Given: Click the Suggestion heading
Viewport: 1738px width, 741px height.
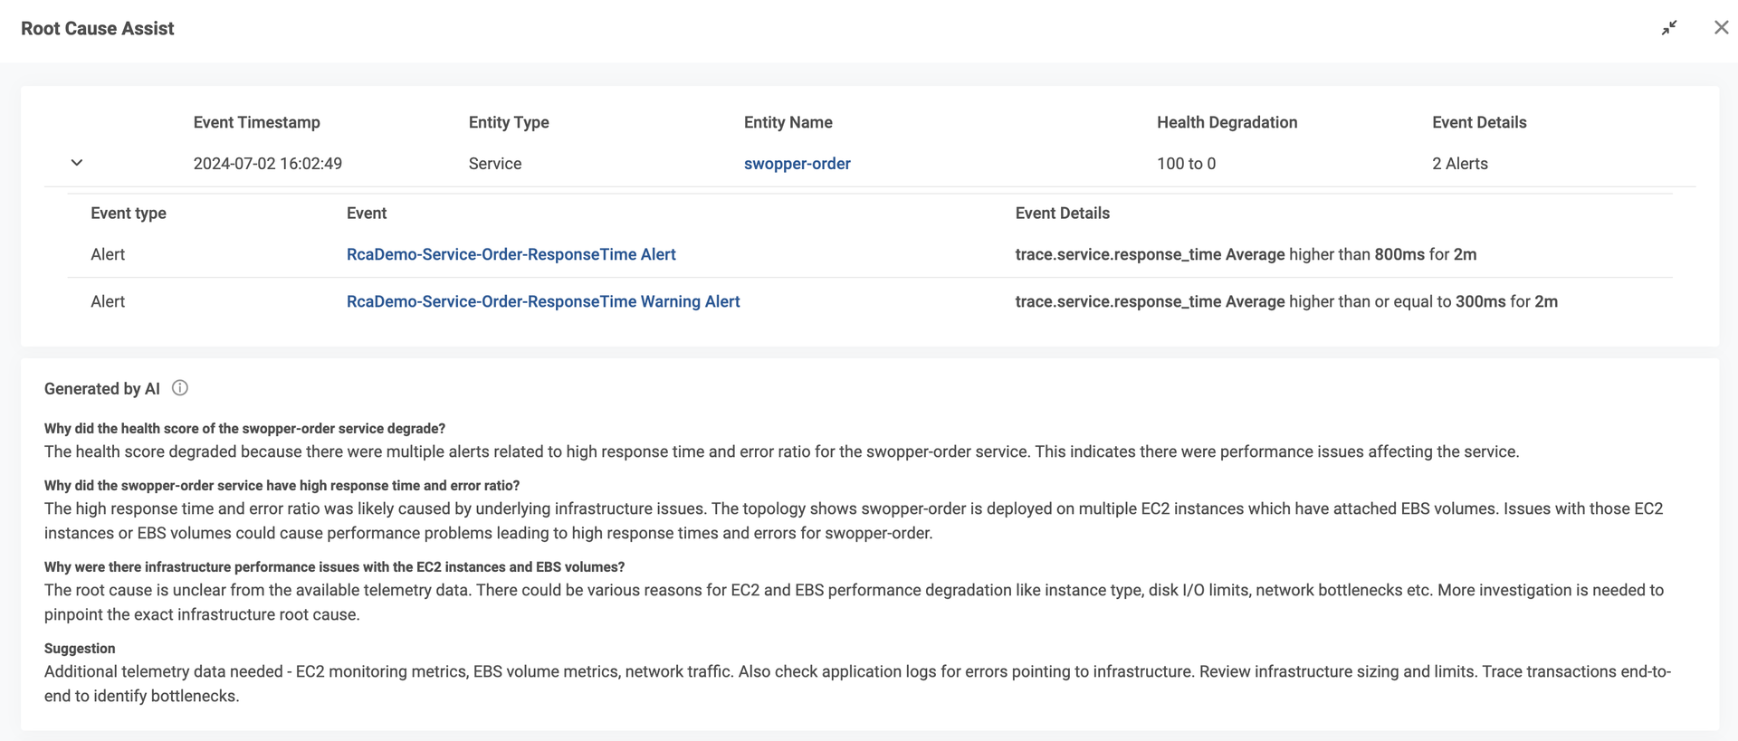Looking at the screenshot, I should [80, 649].
